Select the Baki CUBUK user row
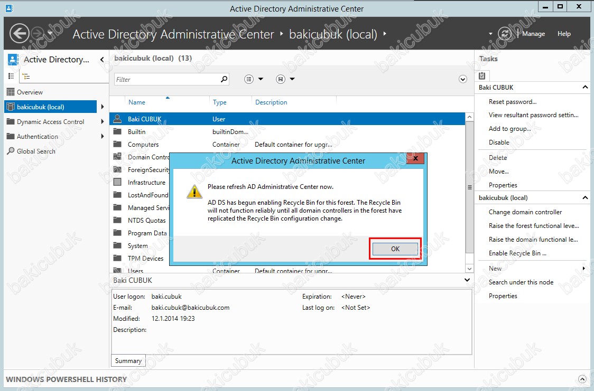 click(287, 119)
